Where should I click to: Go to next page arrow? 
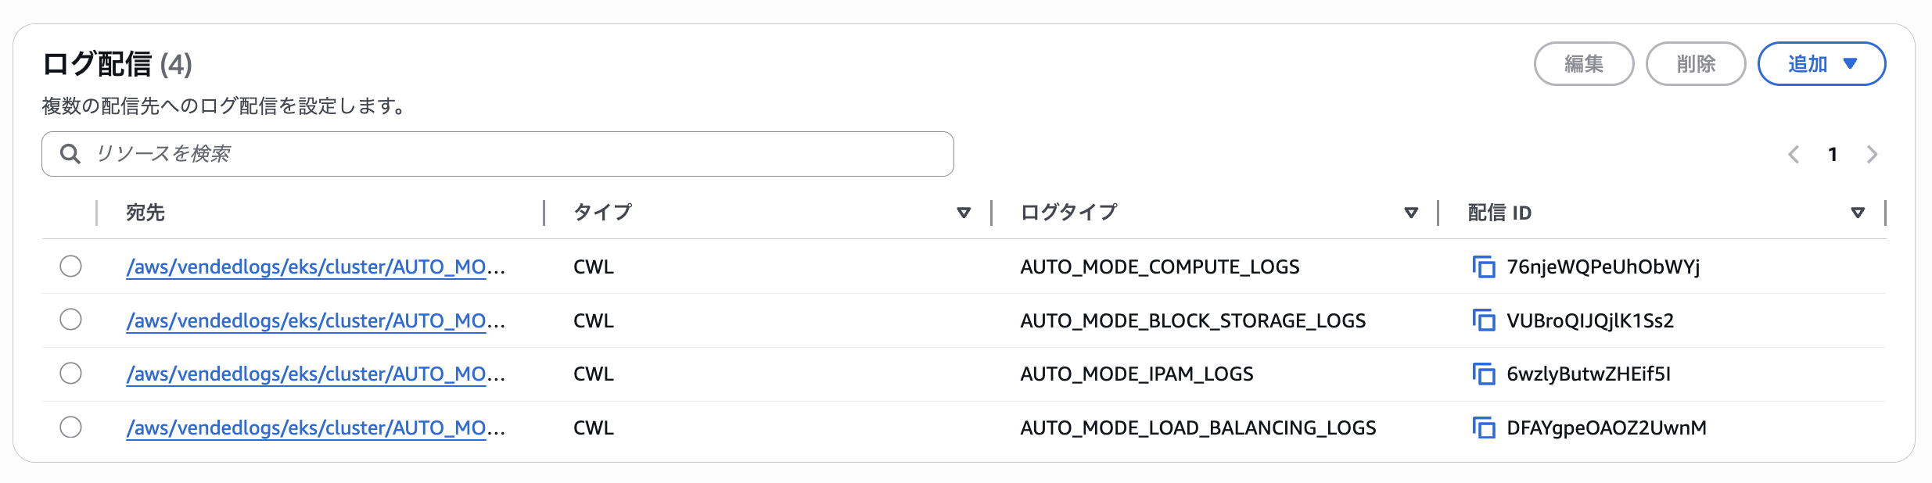(1872, 155)
